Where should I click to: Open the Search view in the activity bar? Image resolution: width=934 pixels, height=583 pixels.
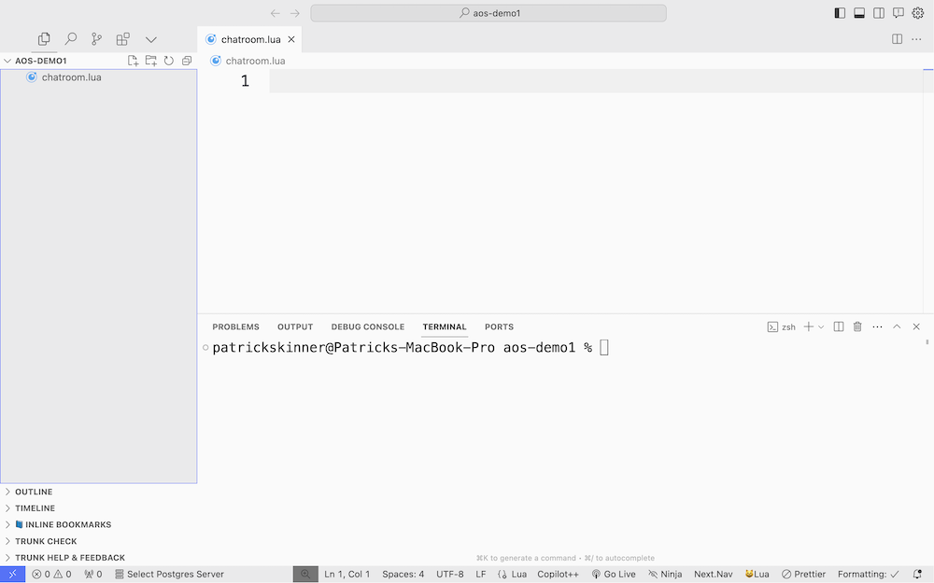[x=70, y=39]
